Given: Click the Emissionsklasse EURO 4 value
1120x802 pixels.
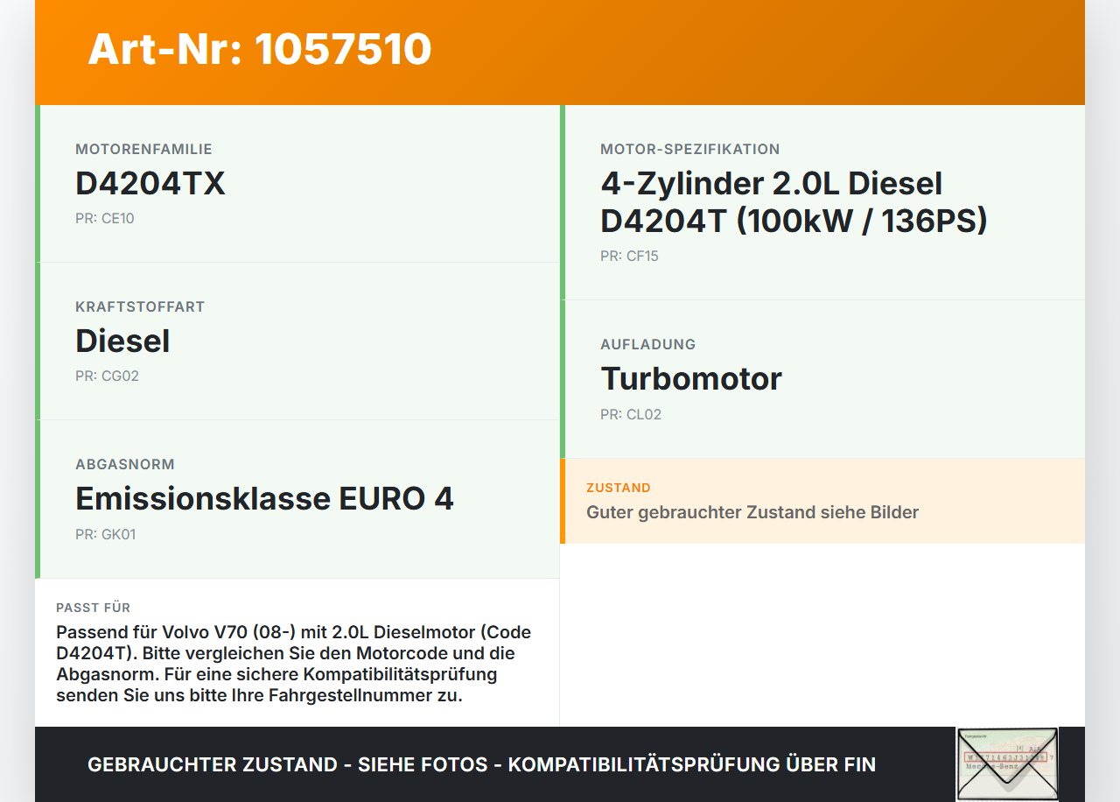Looking at the screenshot, I should click(264, 499).
